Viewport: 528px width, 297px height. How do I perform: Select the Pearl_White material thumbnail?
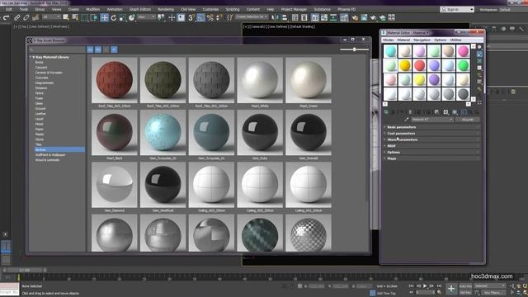point(260,80)
